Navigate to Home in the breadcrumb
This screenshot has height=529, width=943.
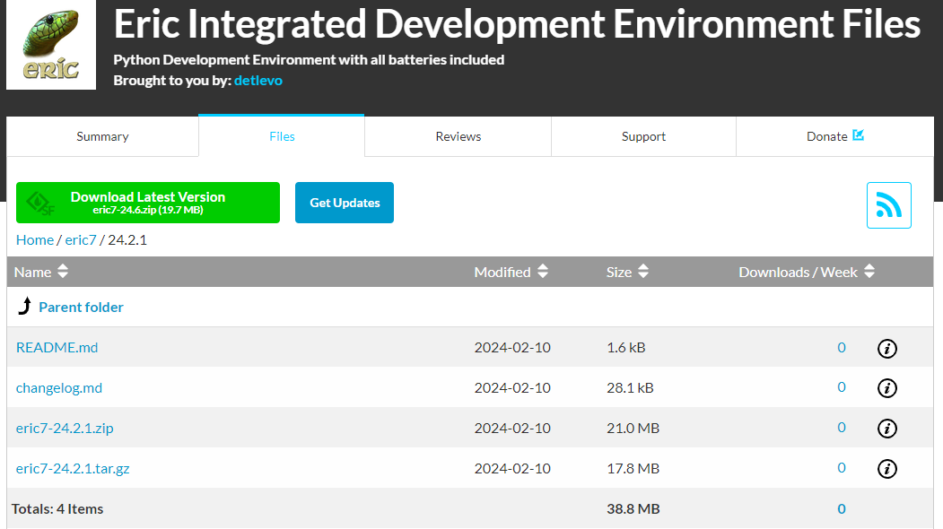point(35,240)
